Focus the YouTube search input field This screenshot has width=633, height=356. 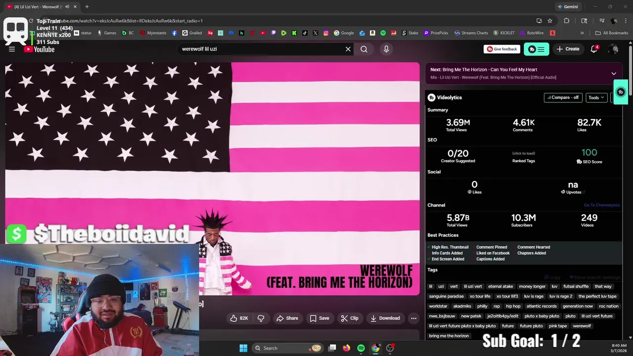point(261,49)
